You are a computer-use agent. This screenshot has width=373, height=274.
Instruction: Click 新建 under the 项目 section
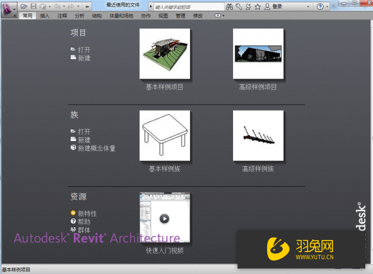tap(84, 58)
